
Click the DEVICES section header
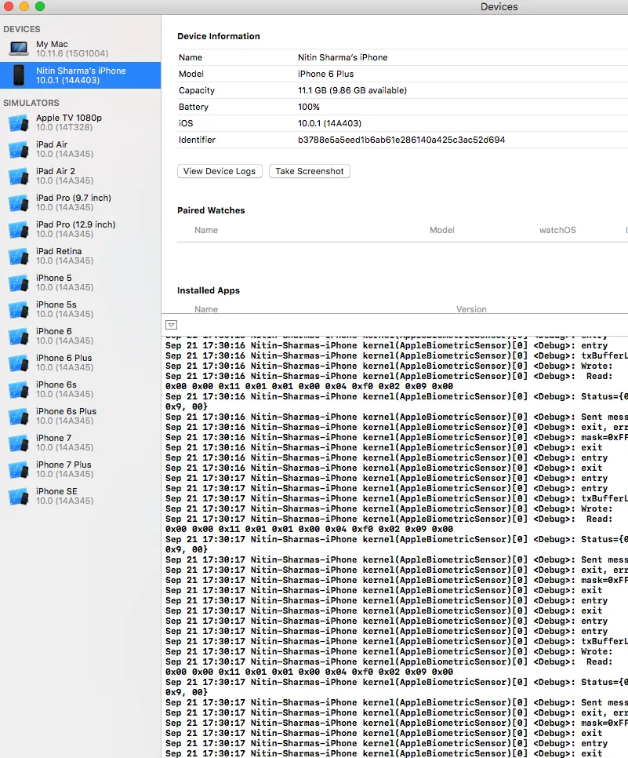22,29
